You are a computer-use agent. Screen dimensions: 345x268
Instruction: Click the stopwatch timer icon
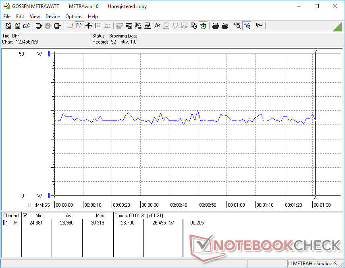(204, 26)
